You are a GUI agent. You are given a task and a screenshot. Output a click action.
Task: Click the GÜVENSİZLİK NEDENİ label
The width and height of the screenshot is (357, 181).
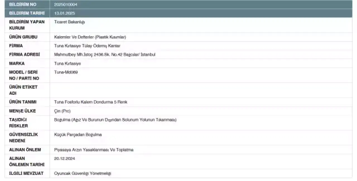tap(23, 138)
